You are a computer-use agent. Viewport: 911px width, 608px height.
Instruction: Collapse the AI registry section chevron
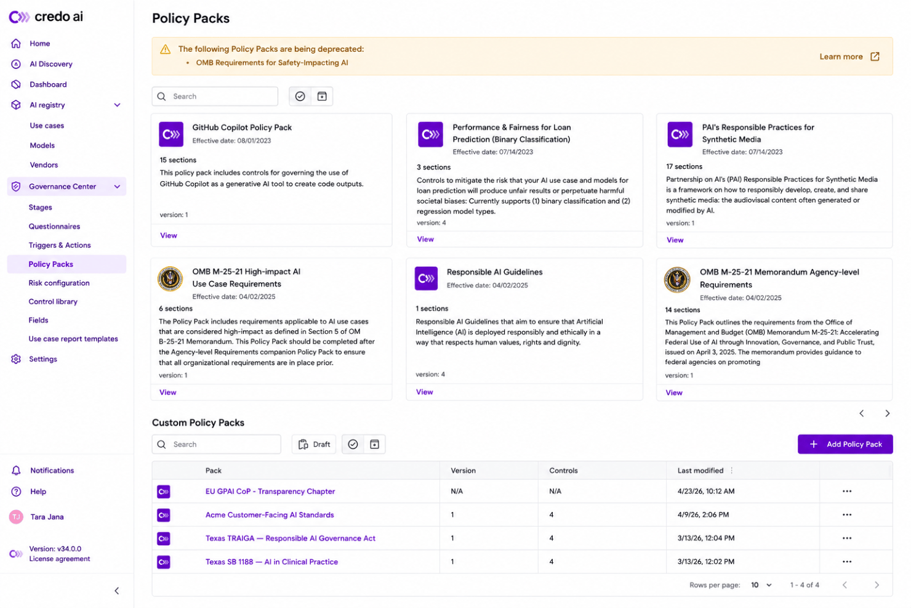point(117,105)
